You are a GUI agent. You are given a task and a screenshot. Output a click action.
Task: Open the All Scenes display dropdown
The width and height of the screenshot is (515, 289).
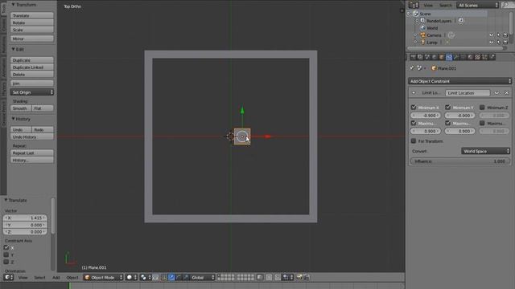[477, 5]
